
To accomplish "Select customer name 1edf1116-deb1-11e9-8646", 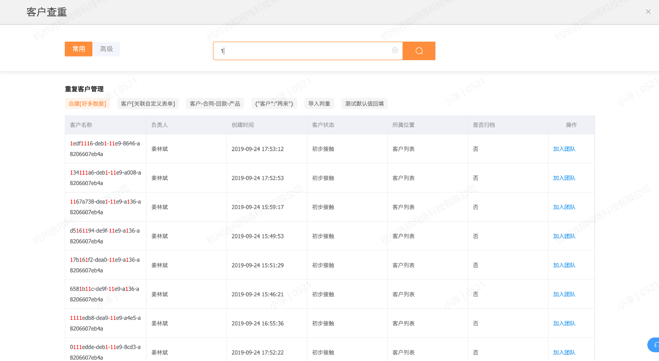I will pos(105,149).
